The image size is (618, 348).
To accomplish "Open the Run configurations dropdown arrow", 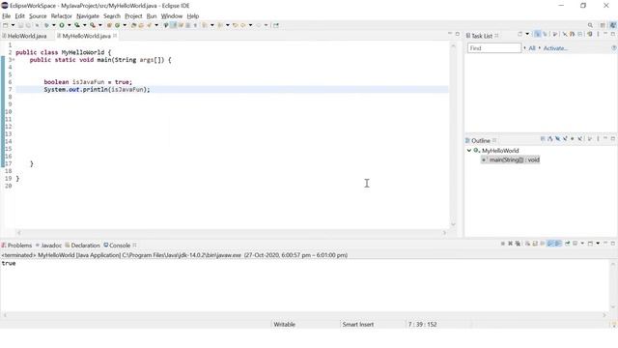I will (x=69, y=25).
